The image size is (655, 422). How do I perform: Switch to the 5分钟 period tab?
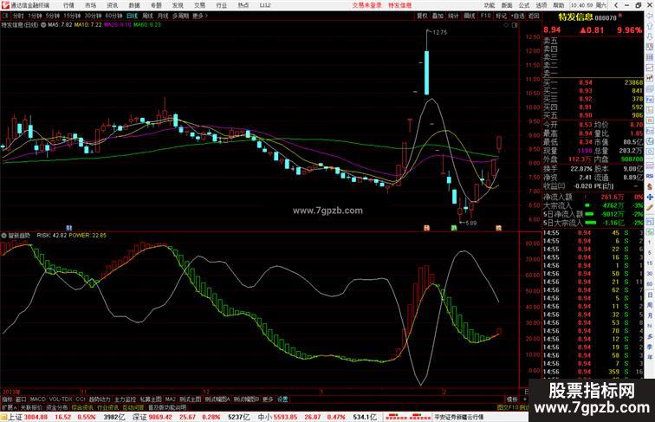click(53, 16)
